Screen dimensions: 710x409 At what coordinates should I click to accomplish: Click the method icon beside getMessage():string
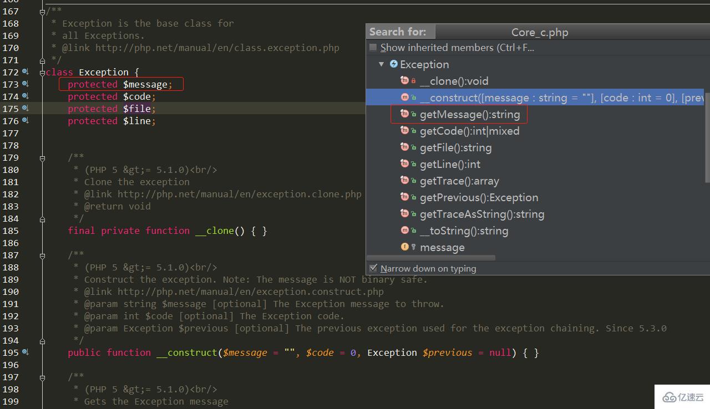[x=405, y=115]
